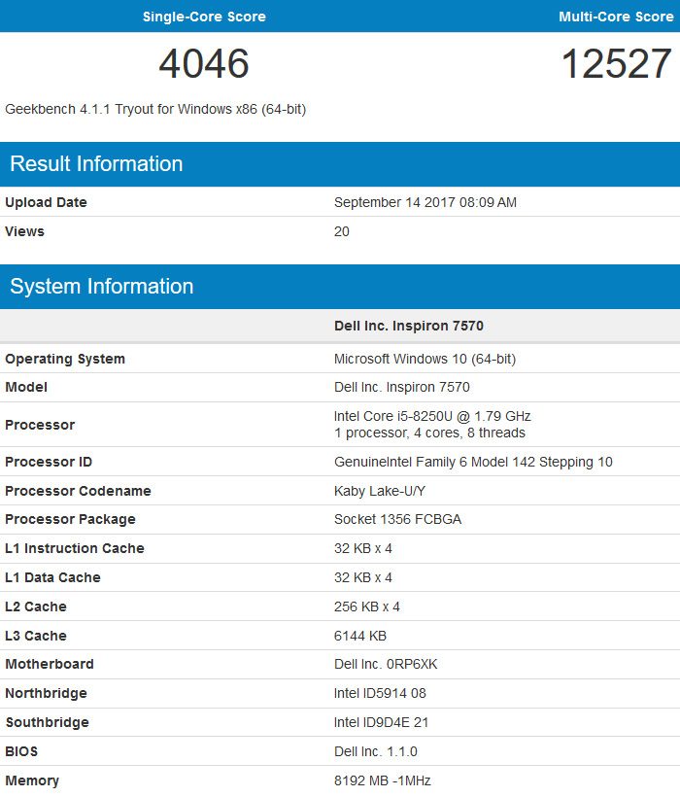Click the Upload Date value September 14 2017
The height and width of the screenshot is (797, 680).
(425, 202)
